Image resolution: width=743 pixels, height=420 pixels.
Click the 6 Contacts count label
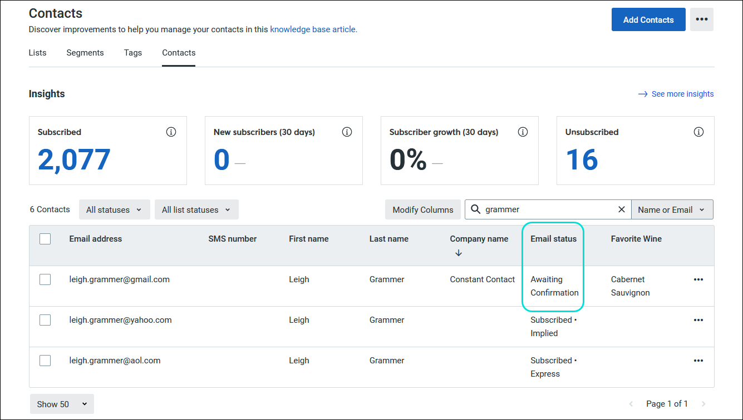50,209
